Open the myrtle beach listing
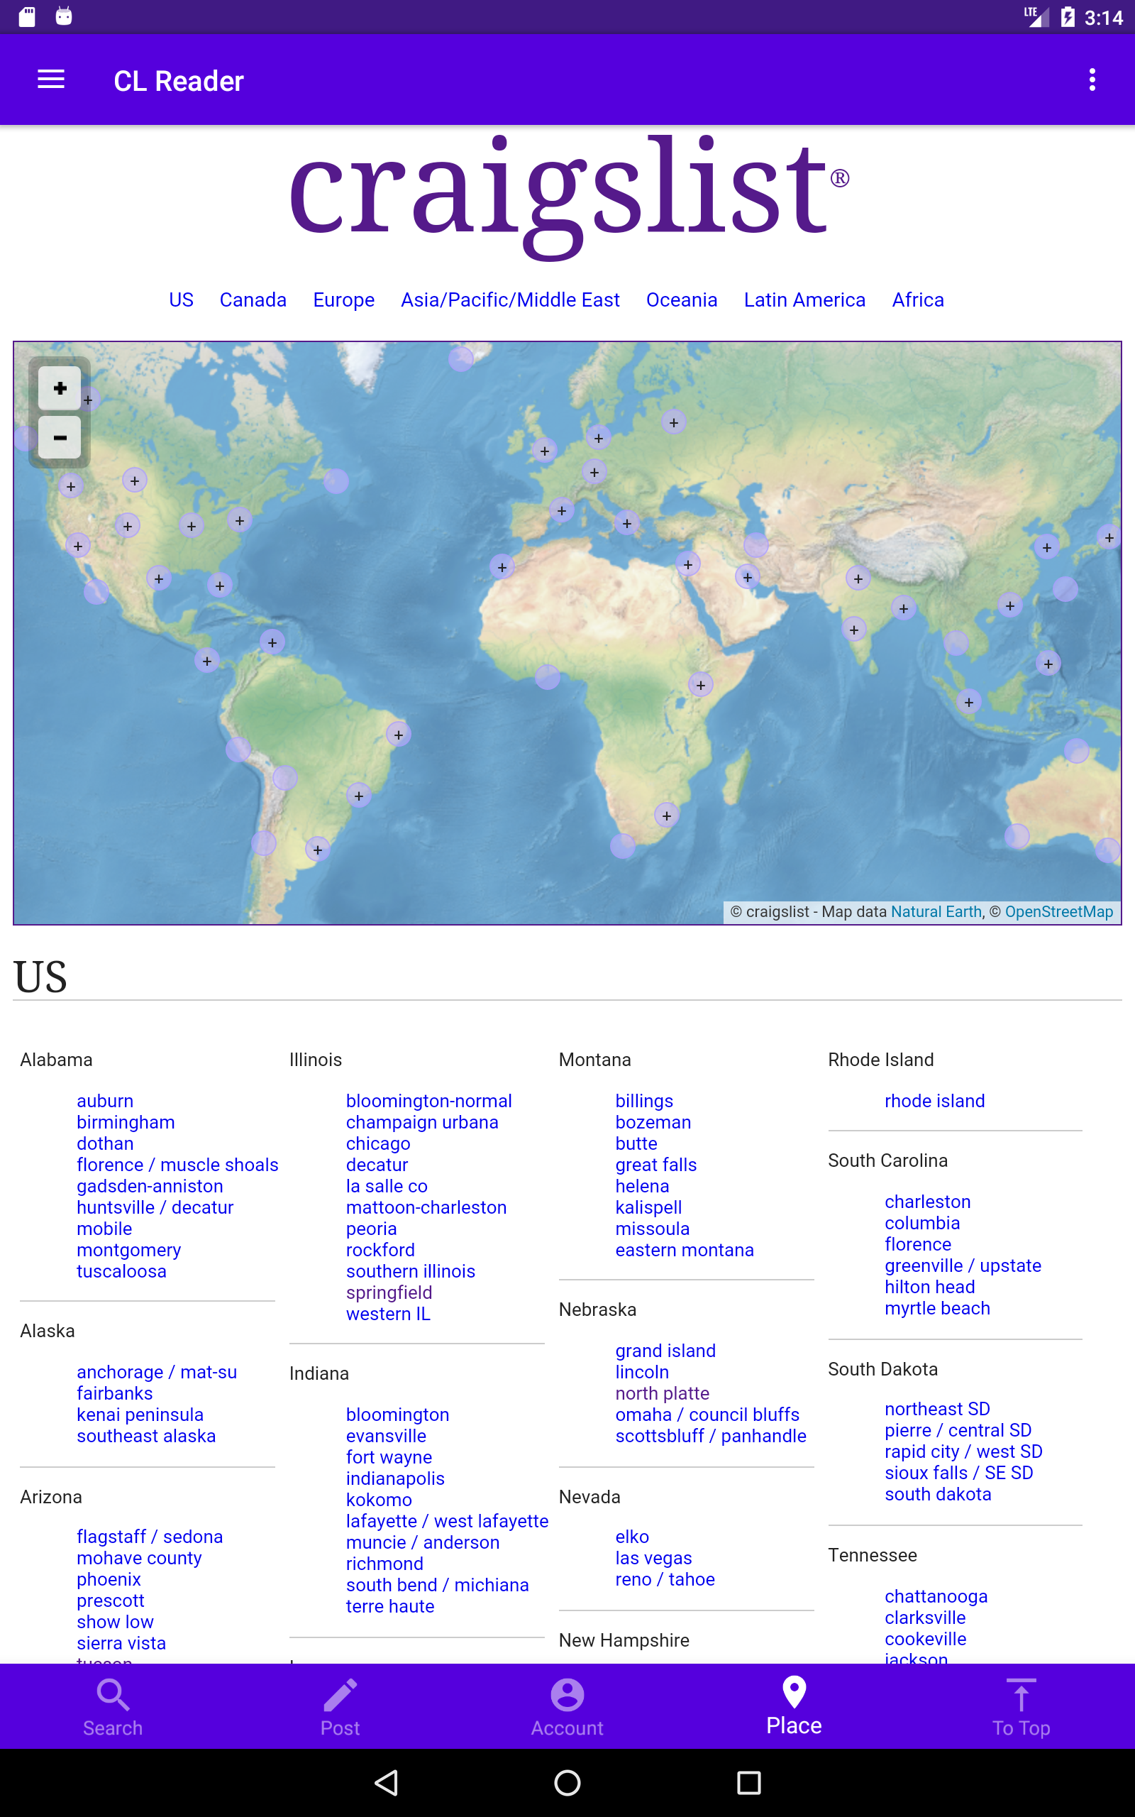Image resolution: width=1135 pixels, height=1817 pixels. (x=938, y=1308)
